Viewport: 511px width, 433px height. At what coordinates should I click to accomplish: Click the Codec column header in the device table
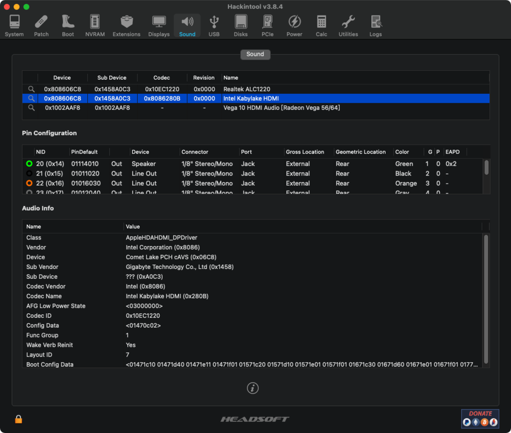162,77
